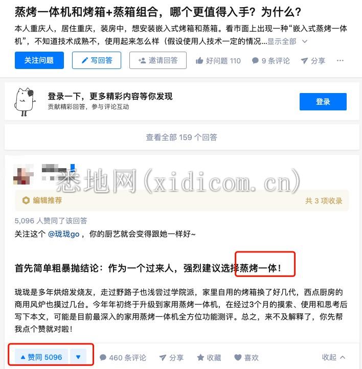Click the 写回答 write answer button

coord(97,60)
